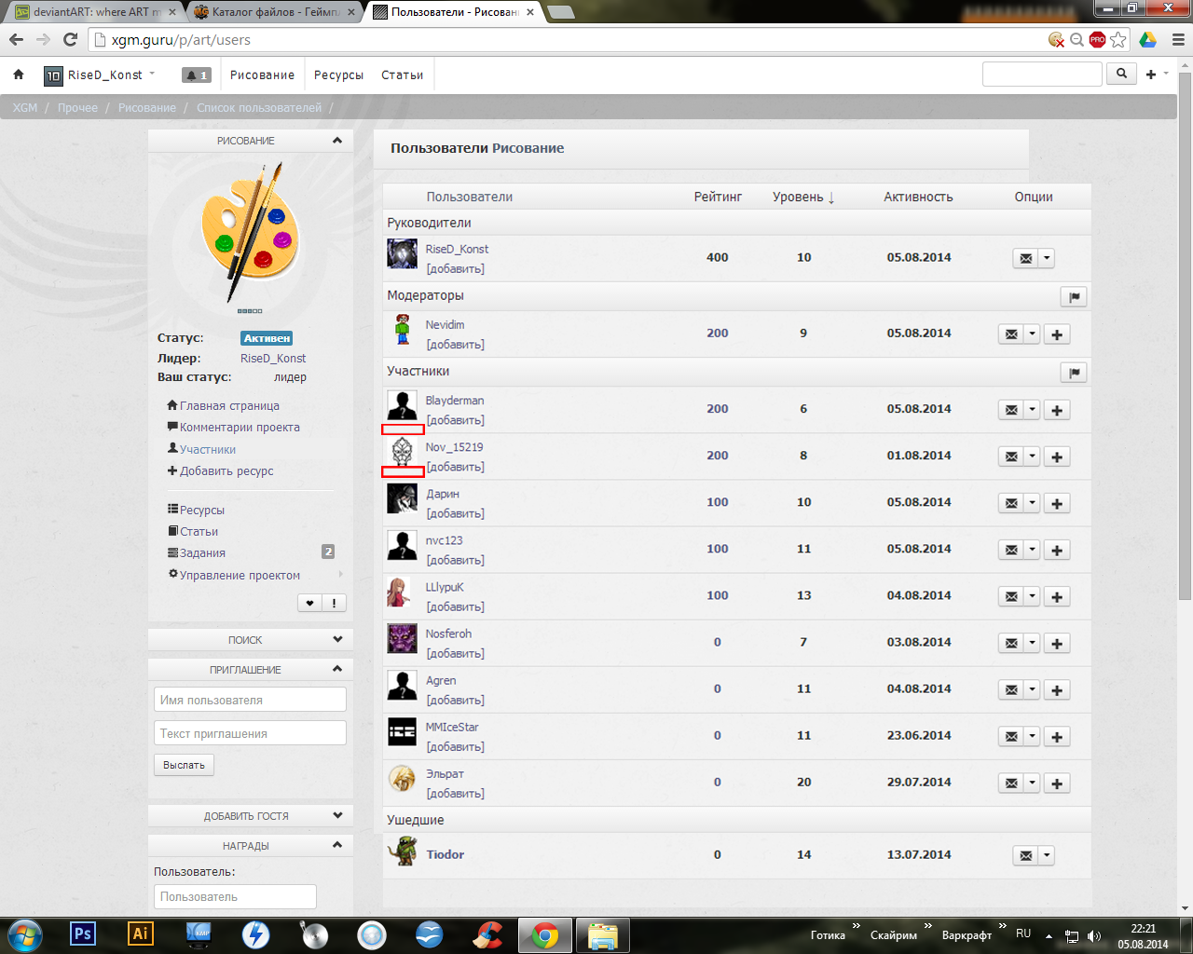Open the Windows Start menu
This screenshot has width=1193, height=954.
tap(24, 934)
